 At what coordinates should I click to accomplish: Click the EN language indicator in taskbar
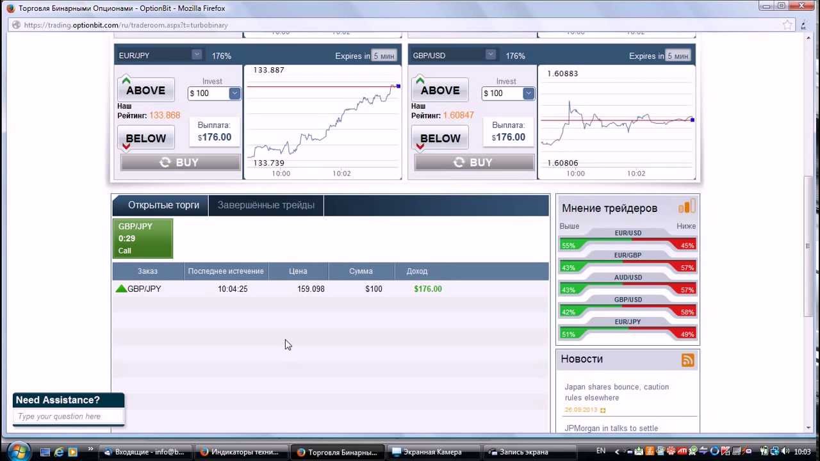click(600, 451)
